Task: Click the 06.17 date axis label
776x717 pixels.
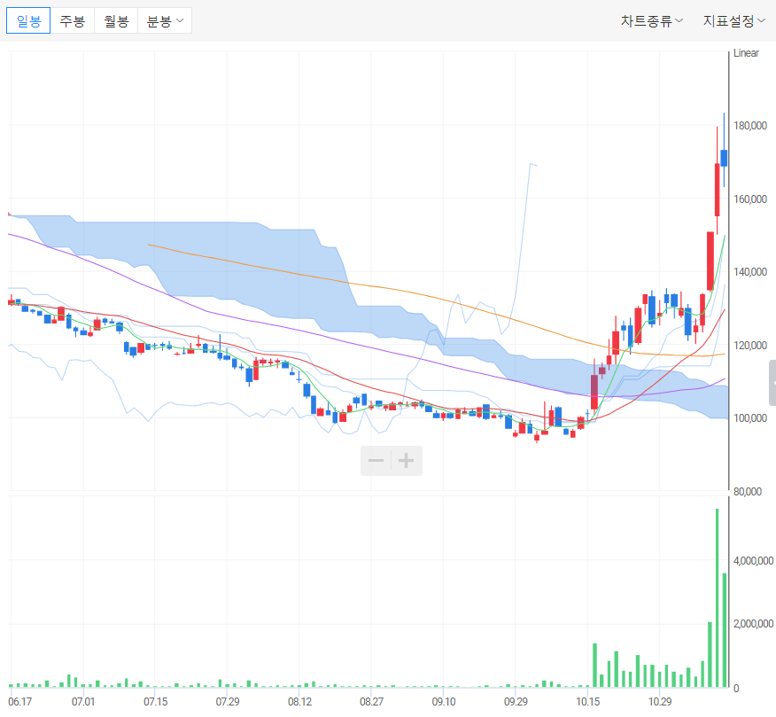Action: (x=19, y=702)
